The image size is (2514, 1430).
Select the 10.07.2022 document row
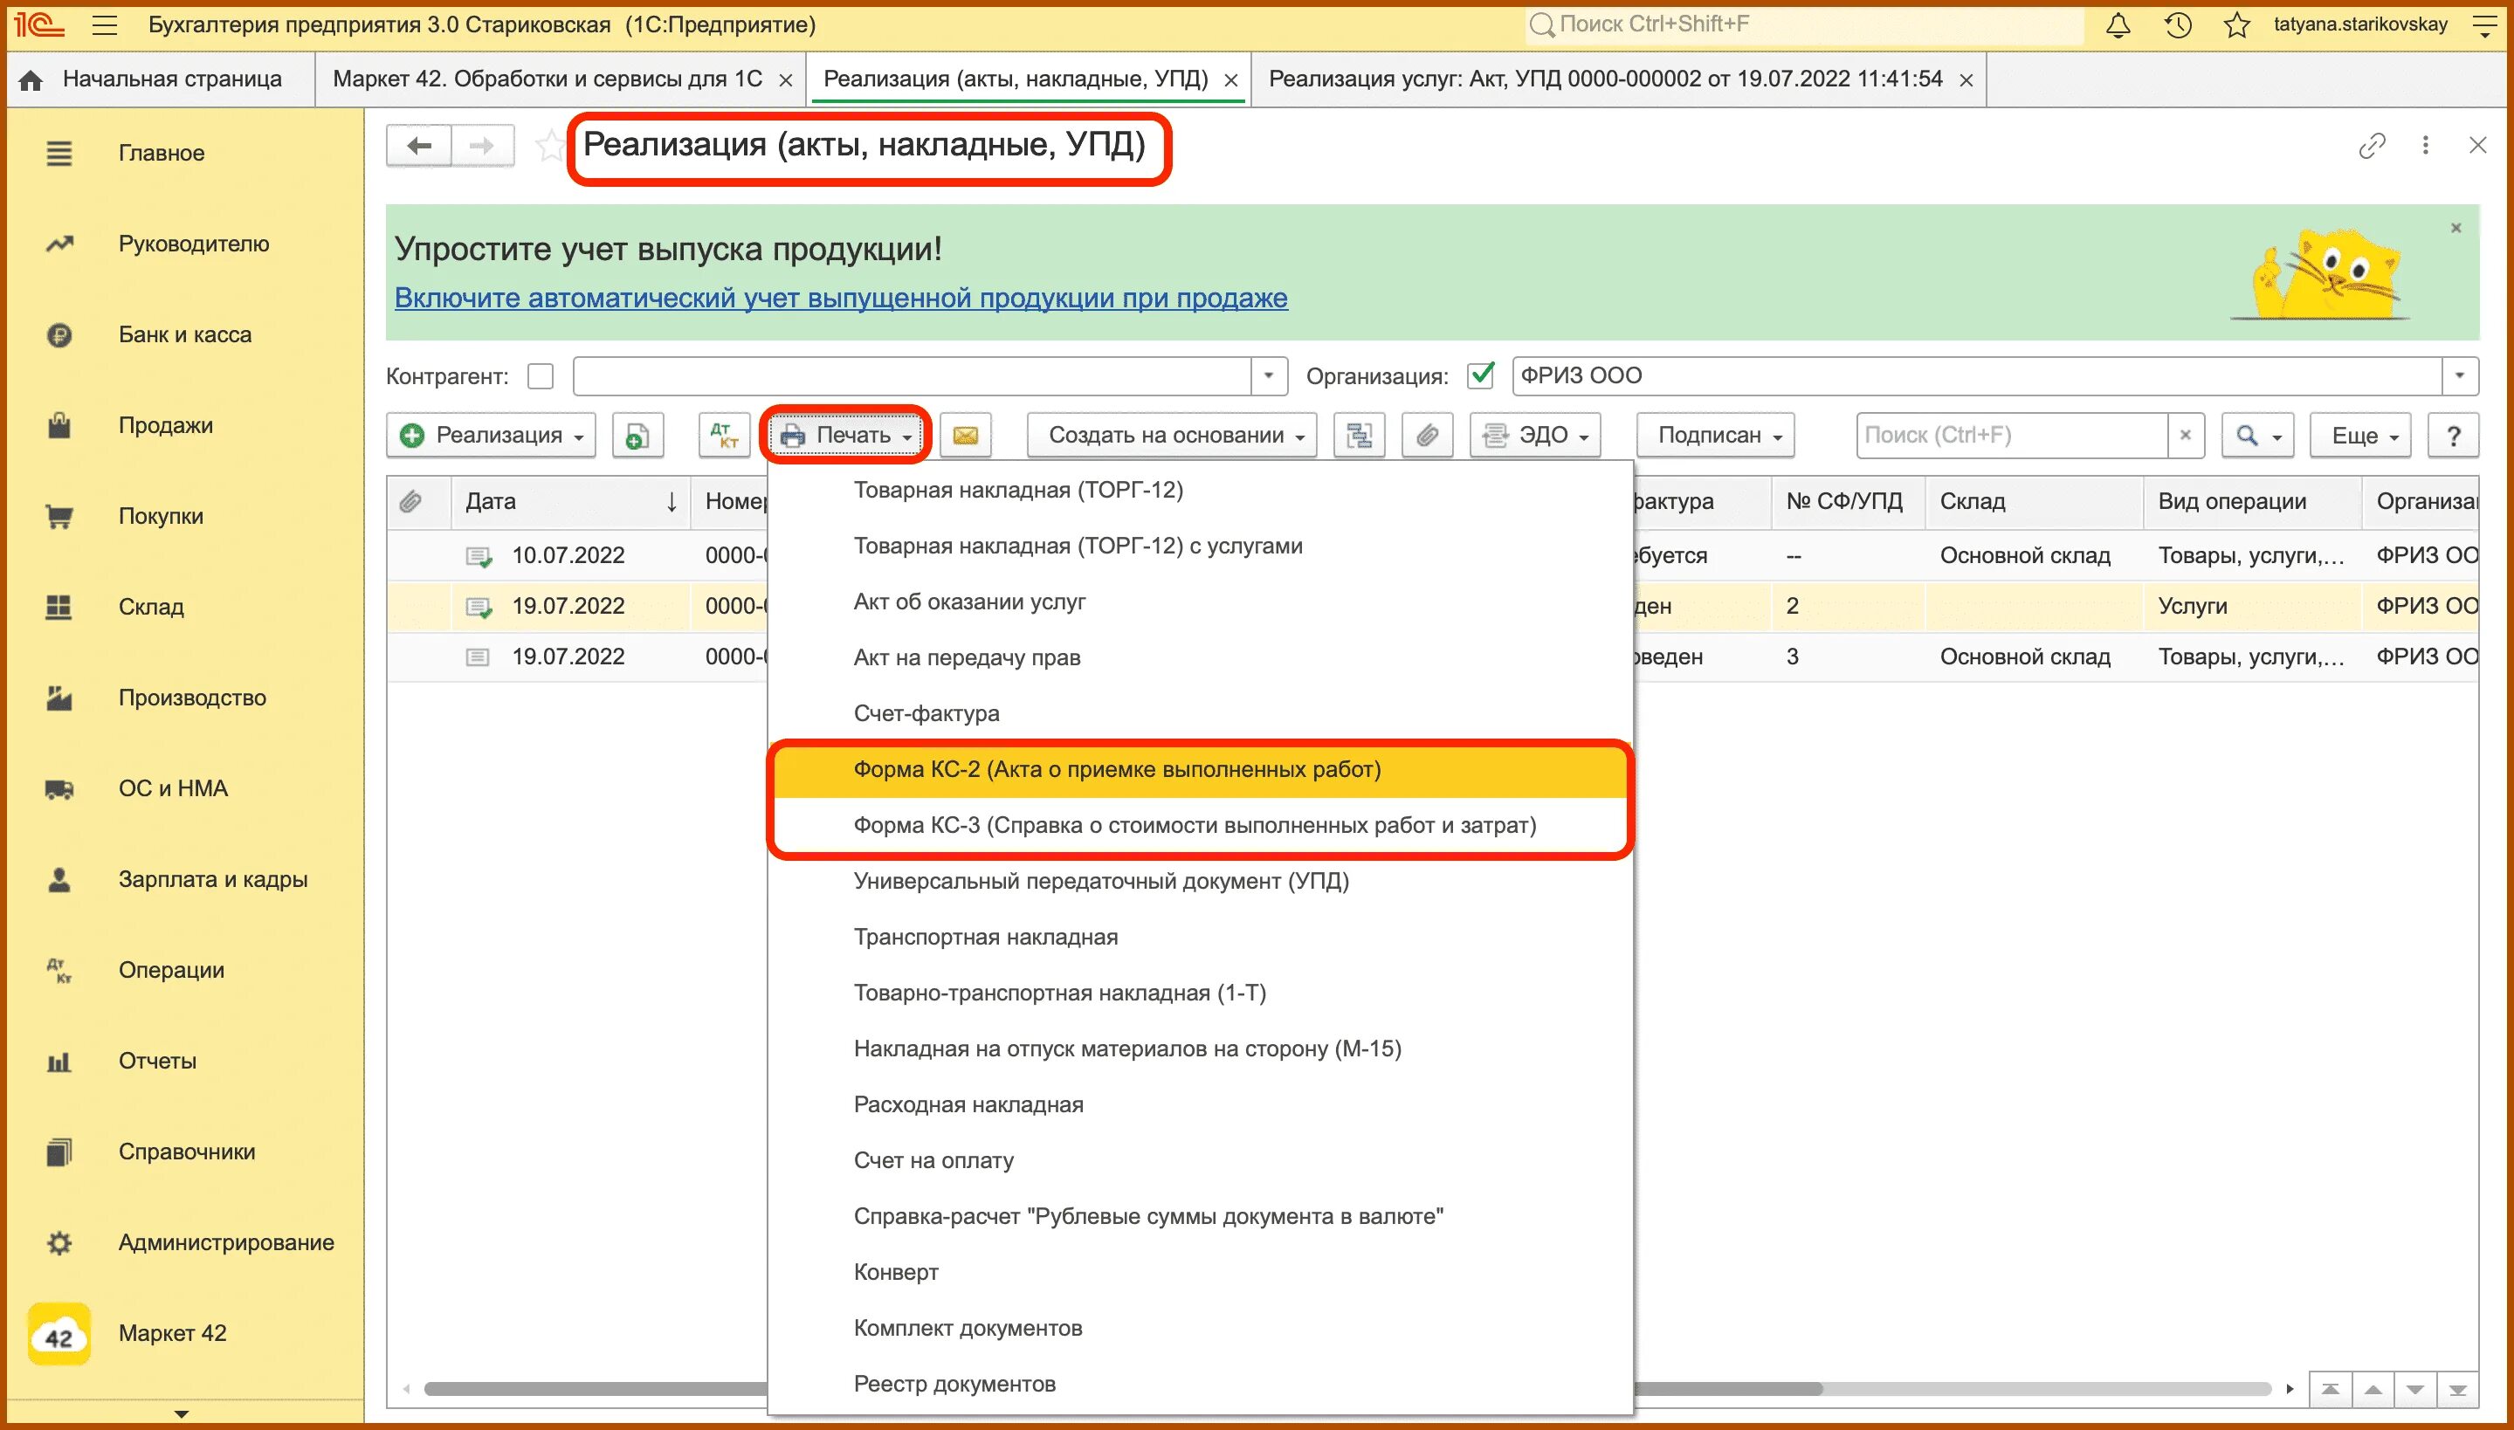(x=1432, y=556)
